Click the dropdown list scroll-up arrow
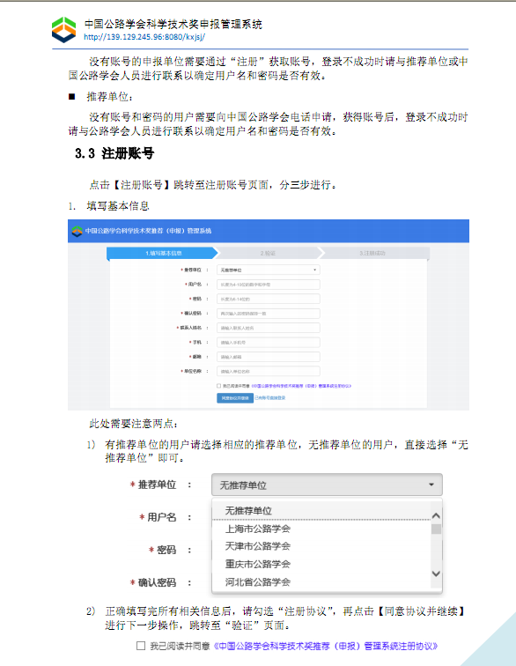 tap(436, 515)
